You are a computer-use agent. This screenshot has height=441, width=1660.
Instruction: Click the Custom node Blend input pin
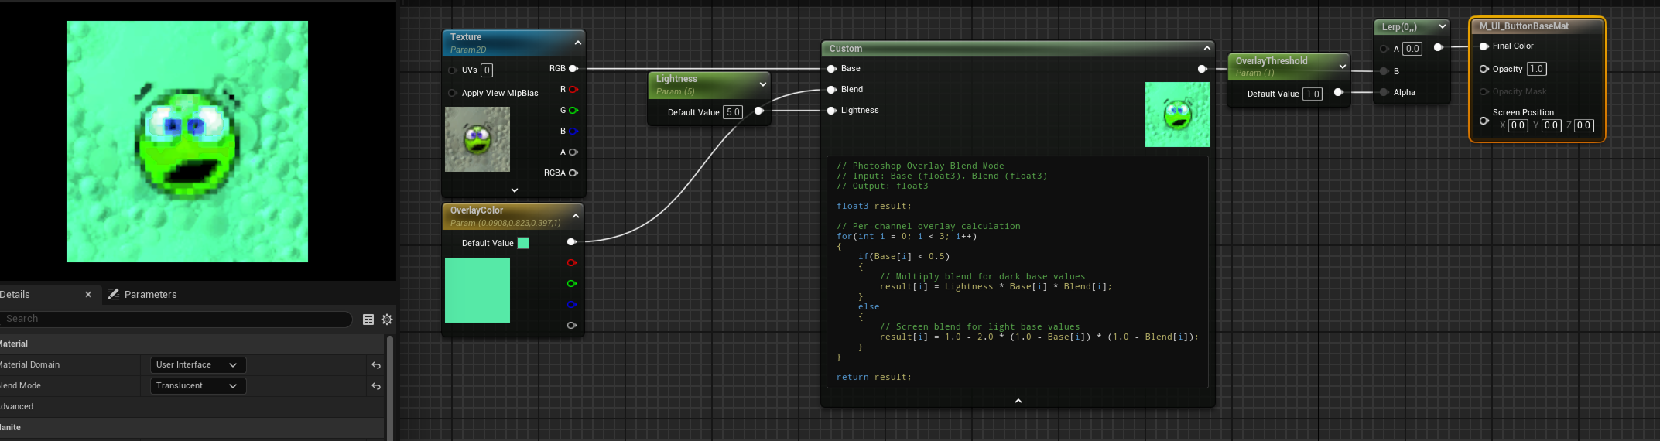click(x=832, y=89)
